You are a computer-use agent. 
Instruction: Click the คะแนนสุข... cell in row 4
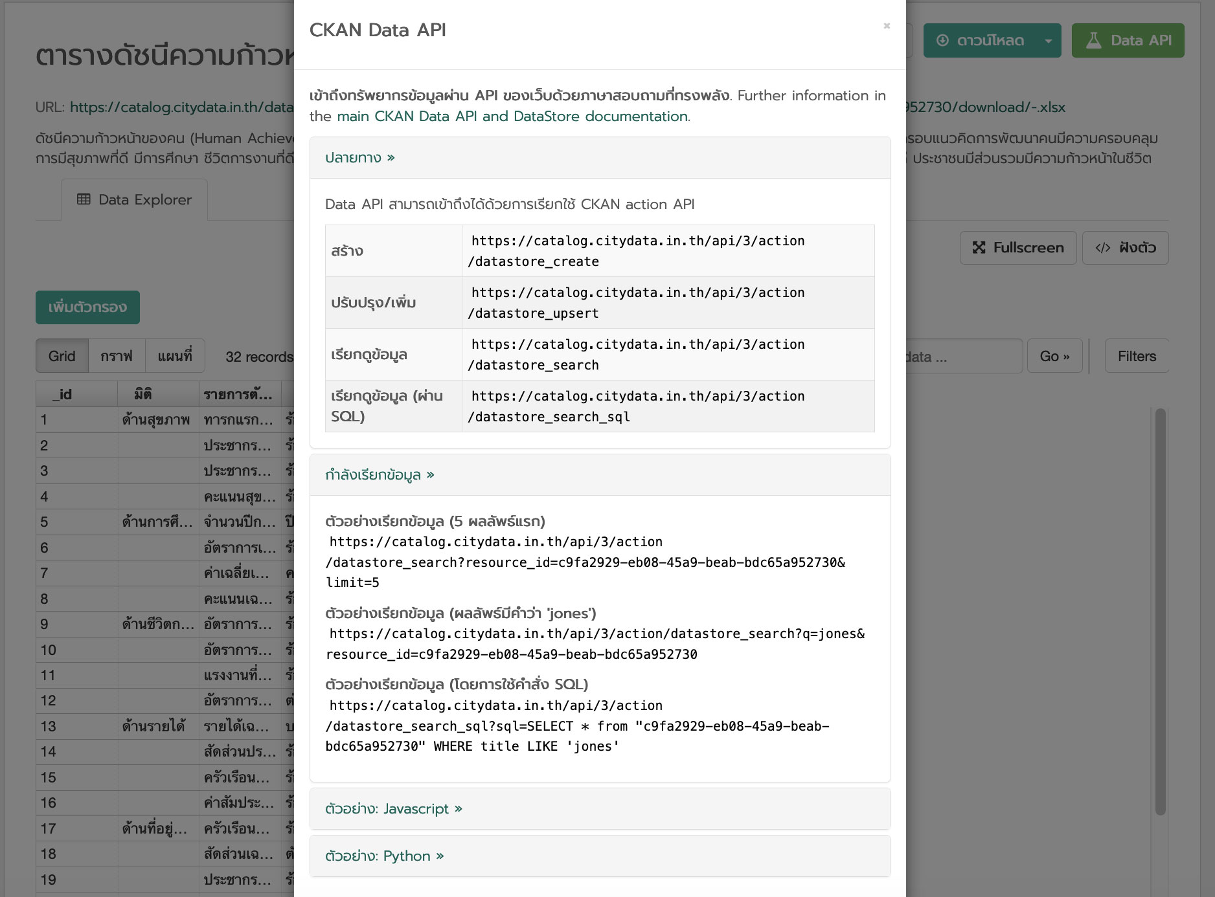coord(240,496)
